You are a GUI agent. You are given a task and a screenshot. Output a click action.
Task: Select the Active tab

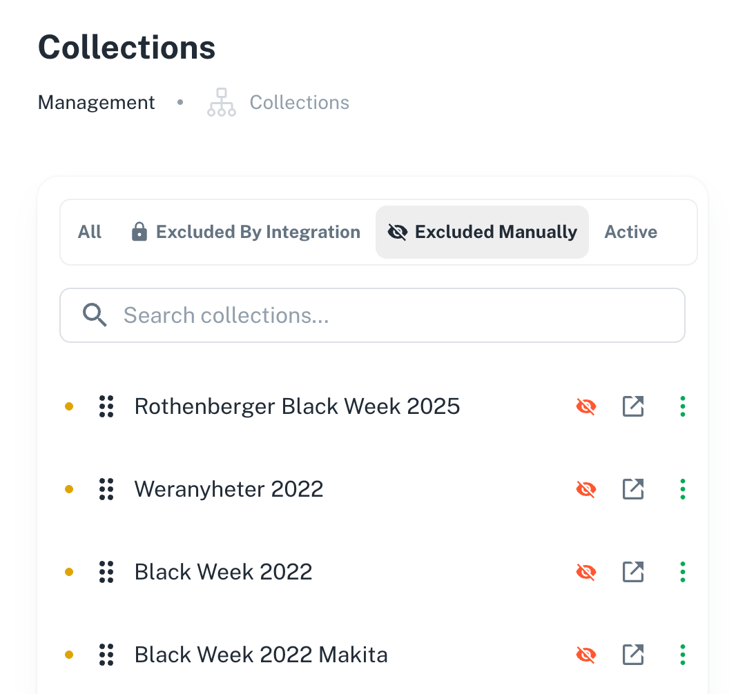[x=630, y=232]
